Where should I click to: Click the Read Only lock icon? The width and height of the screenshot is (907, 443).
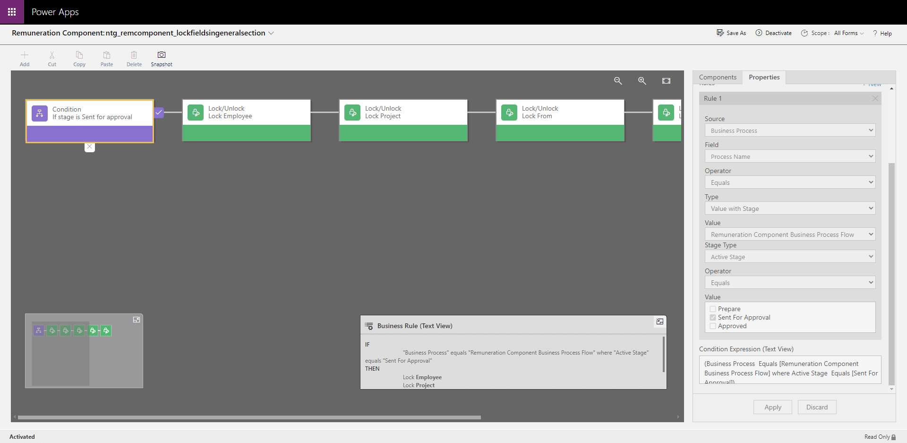point(893,437)
